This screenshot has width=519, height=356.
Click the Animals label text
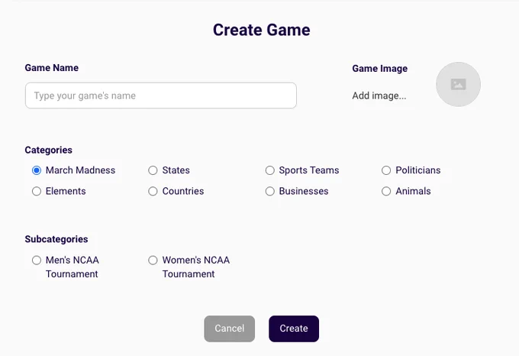(x=413, y=191)
